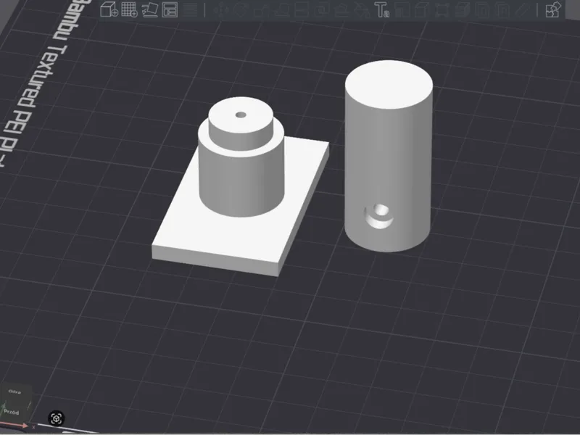The height and width of the screenshot is (435, 580).
Task: Select the tall cylinder with side hole
Action: click(388, 156)
